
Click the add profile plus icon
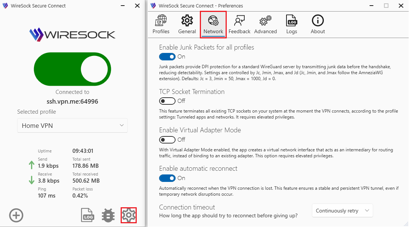[16, 215]
